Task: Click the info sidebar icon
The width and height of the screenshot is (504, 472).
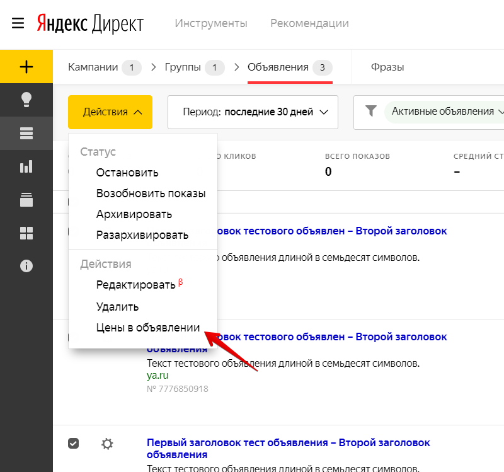Action: [26, 266]
